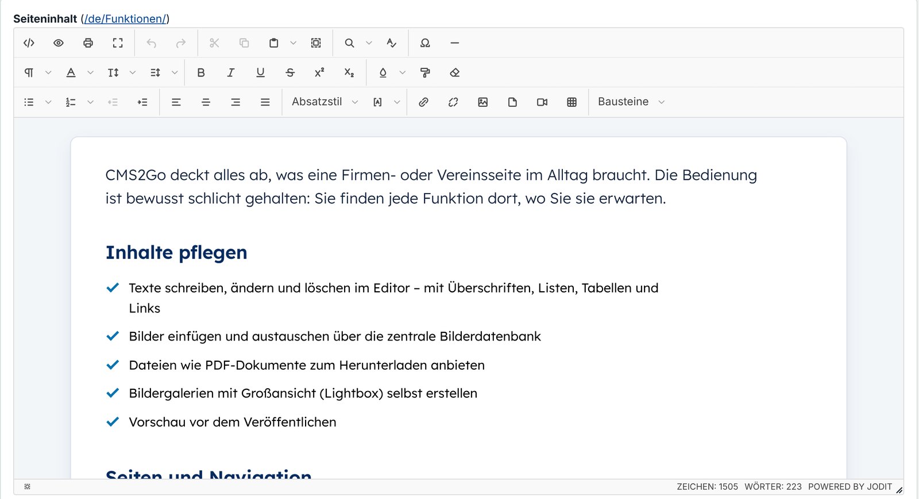The width and height of the screenshot is (919, 499).
Task: Insert a video
Action: coord(542,102)
